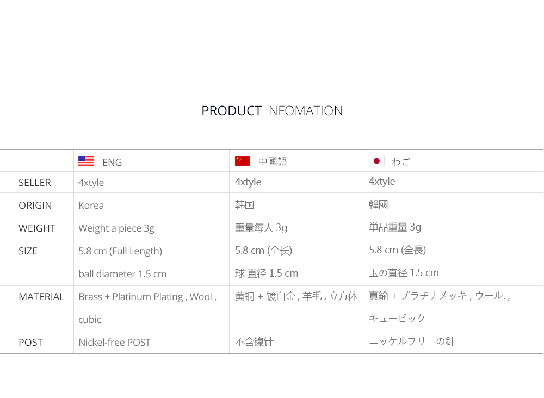Click the MATERIAL row label
544x398 pixels.
(x=41, y=297)
